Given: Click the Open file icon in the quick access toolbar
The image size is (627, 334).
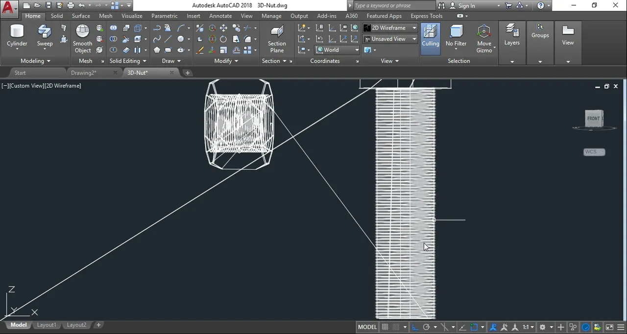Looking at the screenshot, I should click(37, 6).
